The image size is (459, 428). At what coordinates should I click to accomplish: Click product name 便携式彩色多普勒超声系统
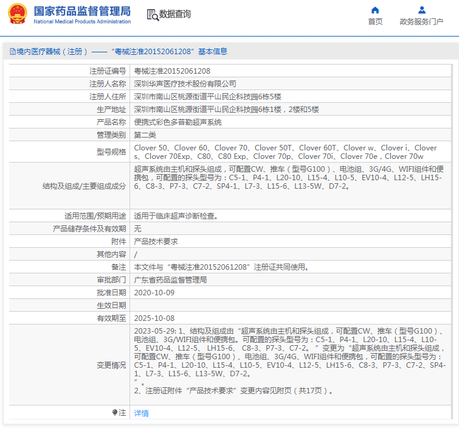178,122
